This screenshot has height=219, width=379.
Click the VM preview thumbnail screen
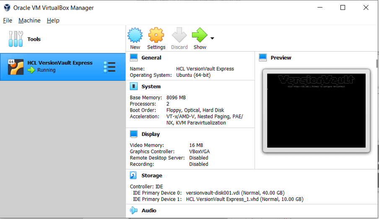click(316, 111)
